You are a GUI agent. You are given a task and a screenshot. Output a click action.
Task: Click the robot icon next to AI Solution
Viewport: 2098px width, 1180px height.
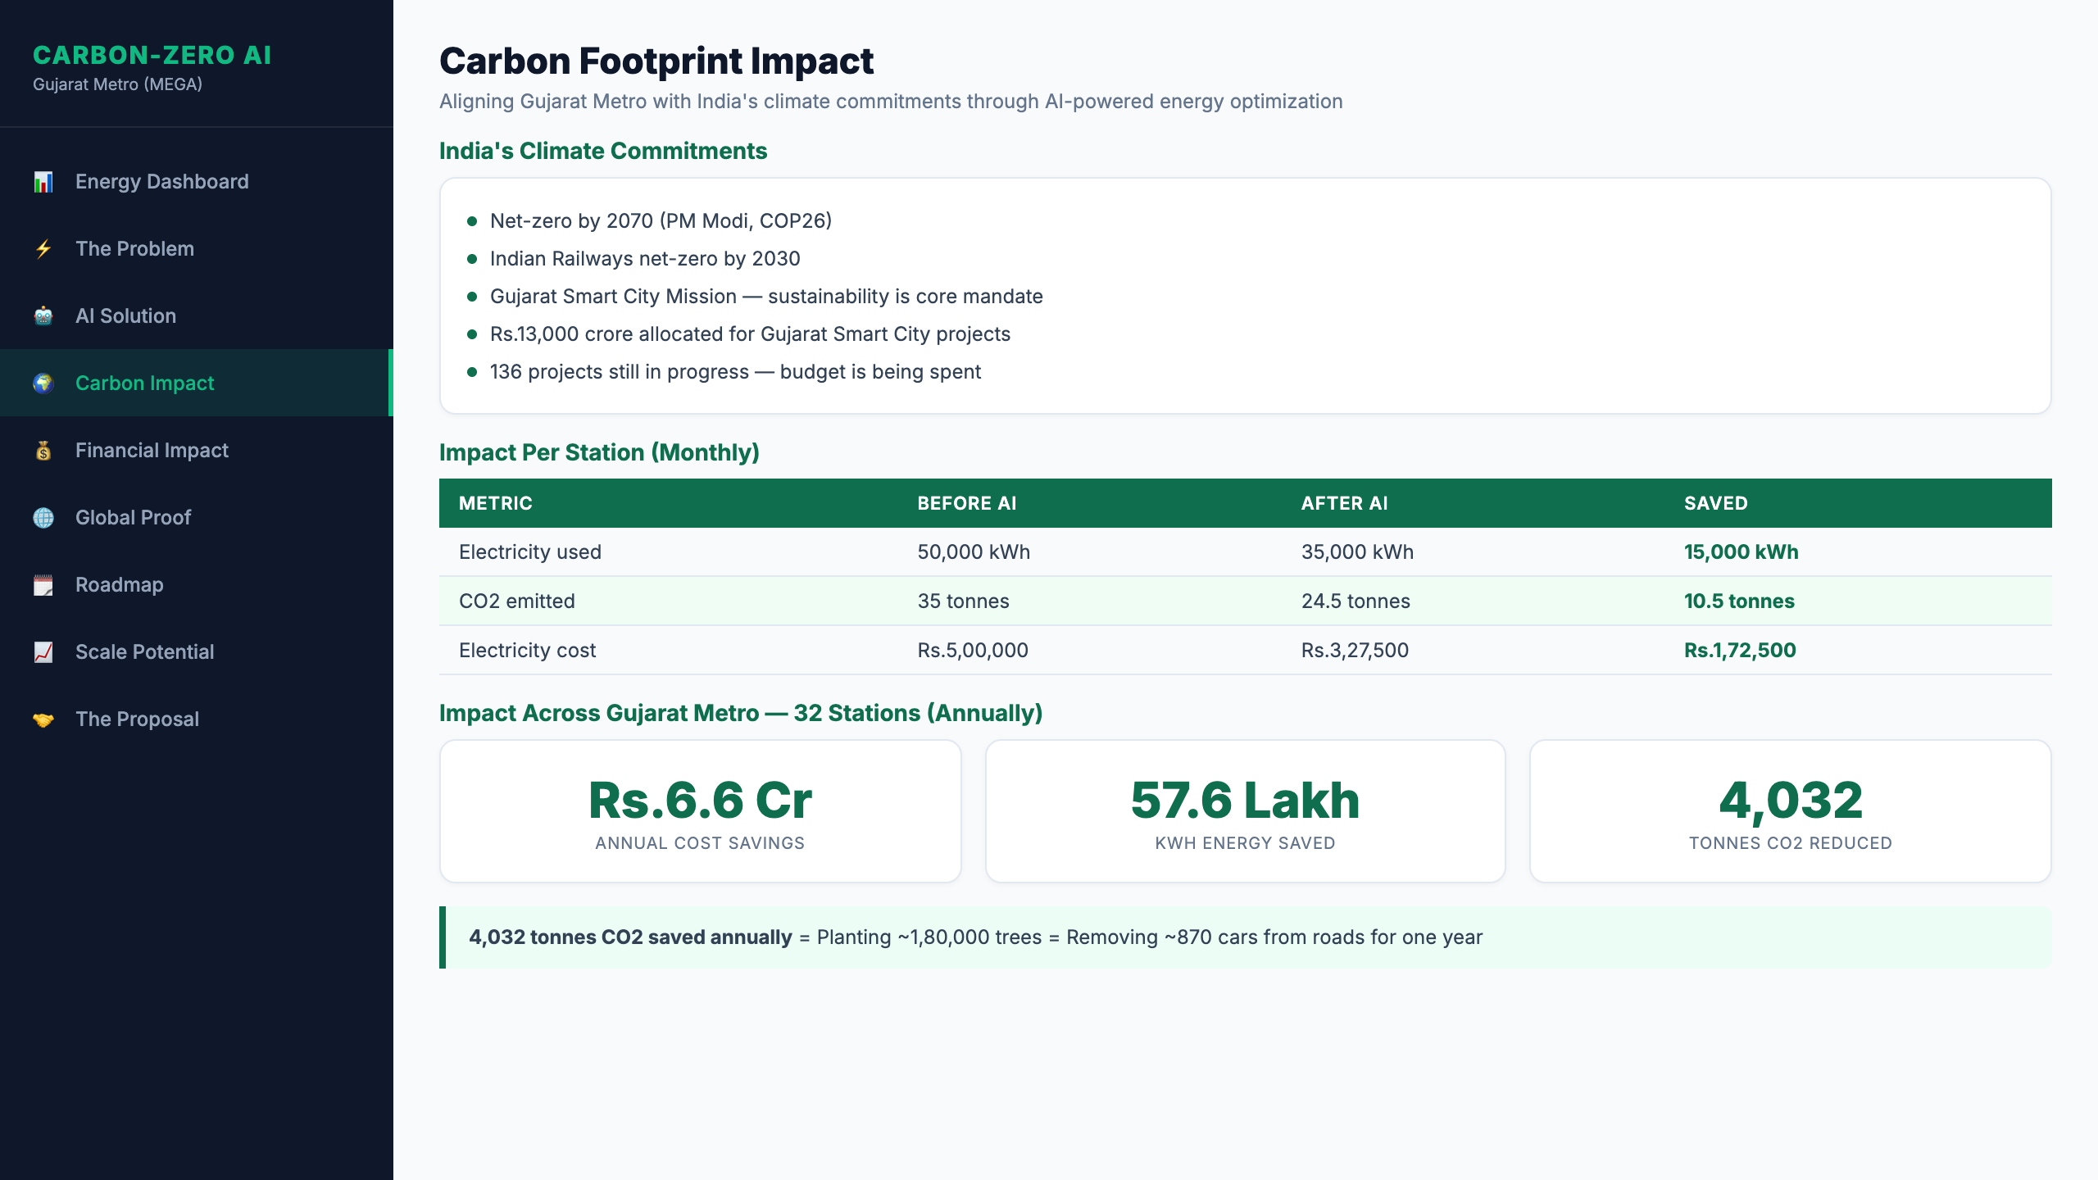click(45, 315)
